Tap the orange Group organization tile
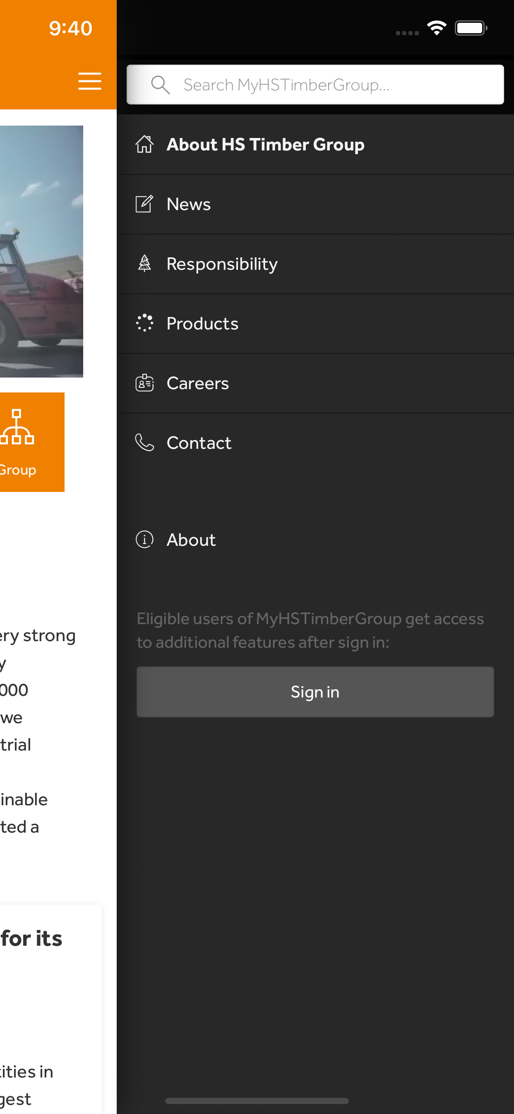 click(x=32, y=442)
